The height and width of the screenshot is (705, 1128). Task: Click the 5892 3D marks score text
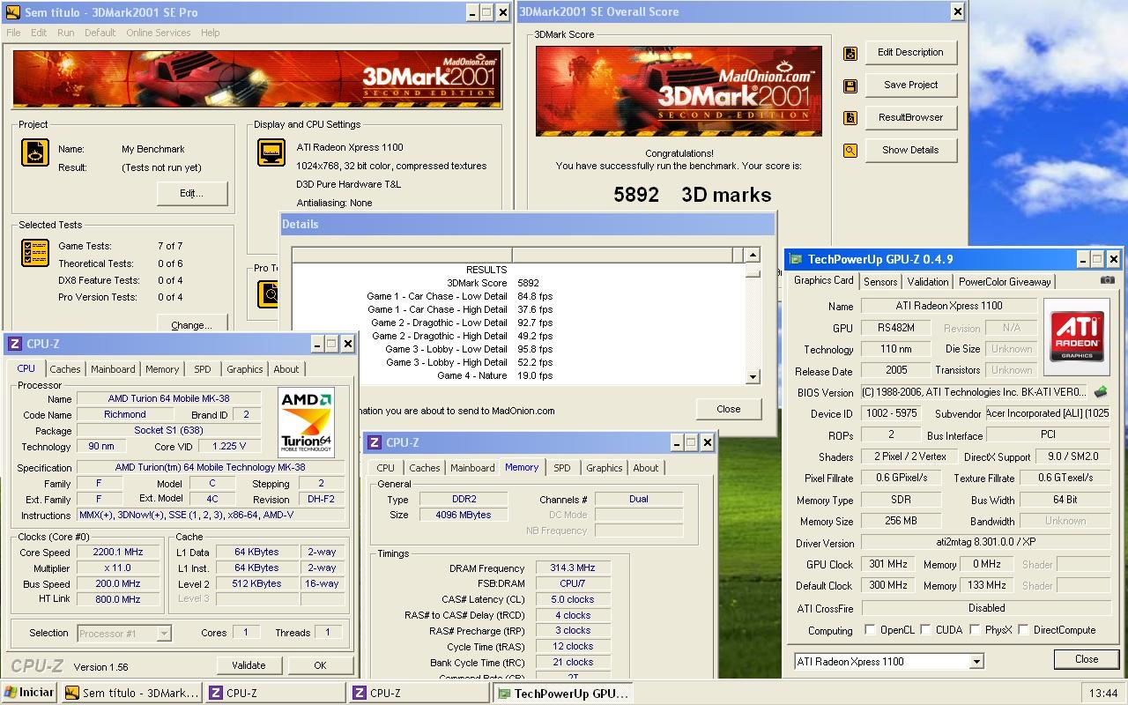693,195
